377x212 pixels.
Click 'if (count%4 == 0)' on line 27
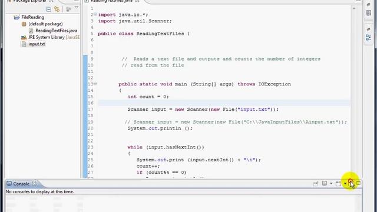click(x=161, y=173)
